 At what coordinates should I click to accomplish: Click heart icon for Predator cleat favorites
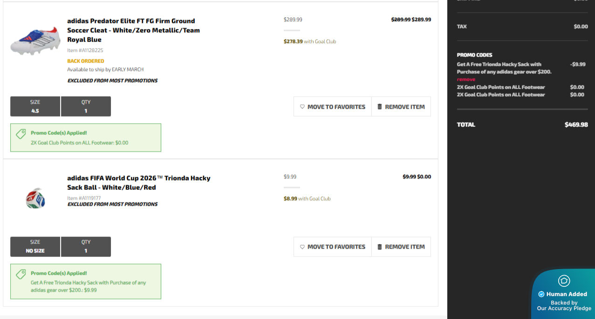pos(302,107)
